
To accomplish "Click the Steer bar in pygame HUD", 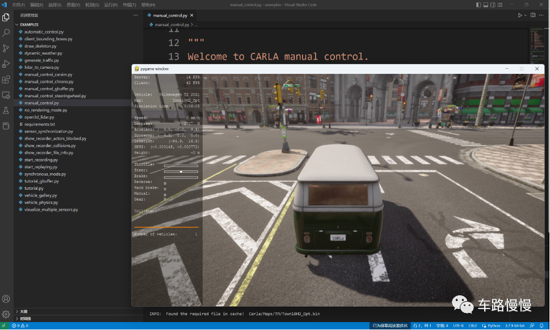I will (x=181, y=172).
